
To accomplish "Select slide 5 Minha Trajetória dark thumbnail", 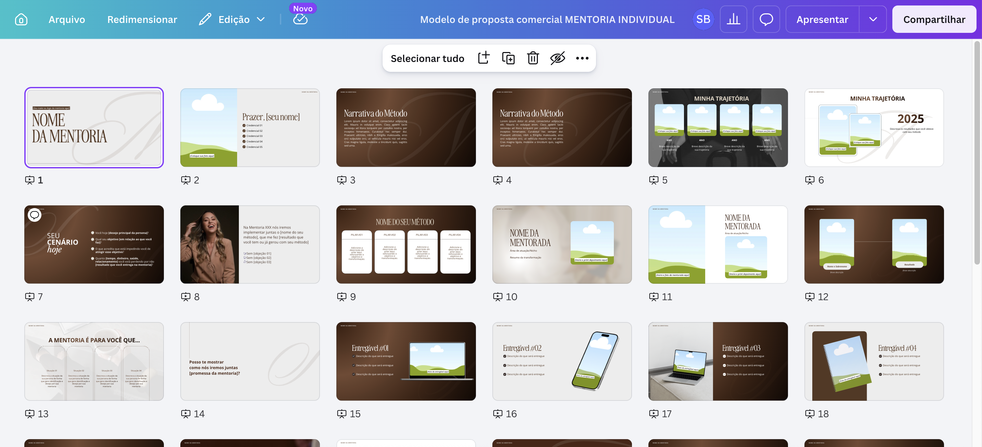I will [x=718, y=127].
